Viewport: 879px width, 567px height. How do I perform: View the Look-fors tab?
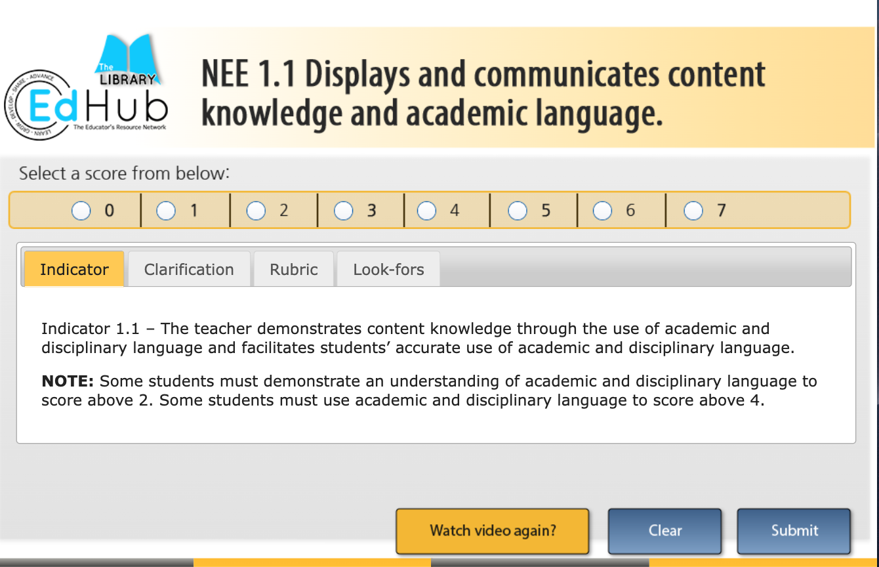[x=388, y=270]
